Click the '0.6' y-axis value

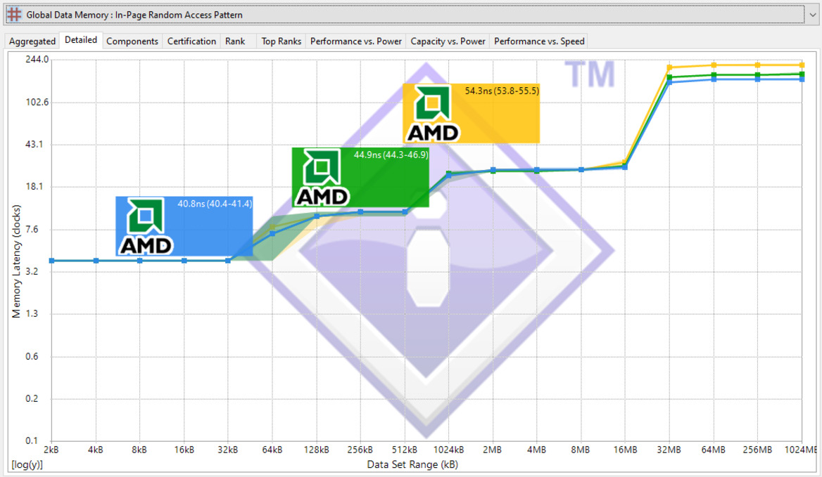[32, 356]
